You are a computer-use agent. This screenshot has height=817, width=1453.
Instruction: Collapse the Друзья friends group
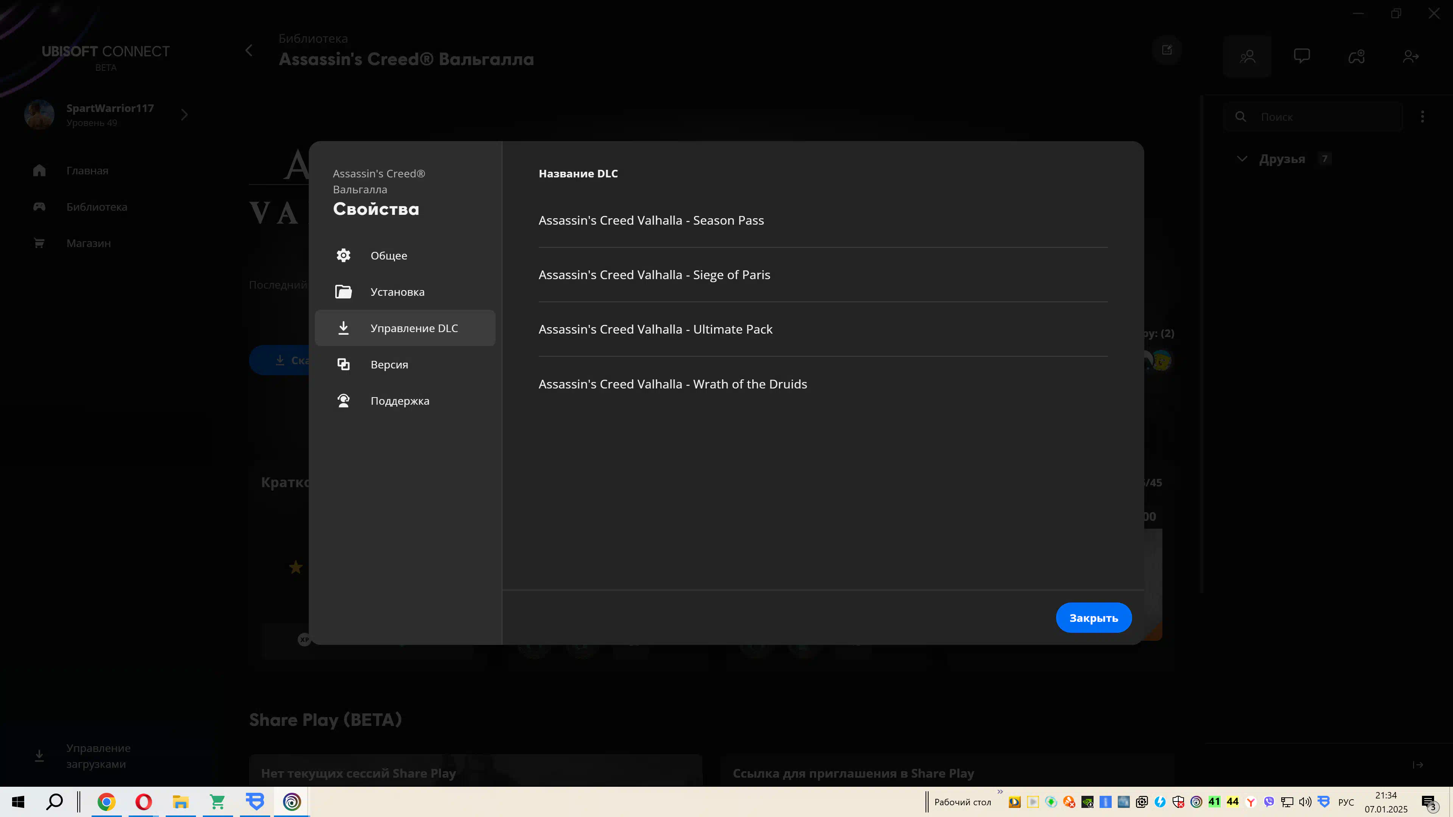1241,159
